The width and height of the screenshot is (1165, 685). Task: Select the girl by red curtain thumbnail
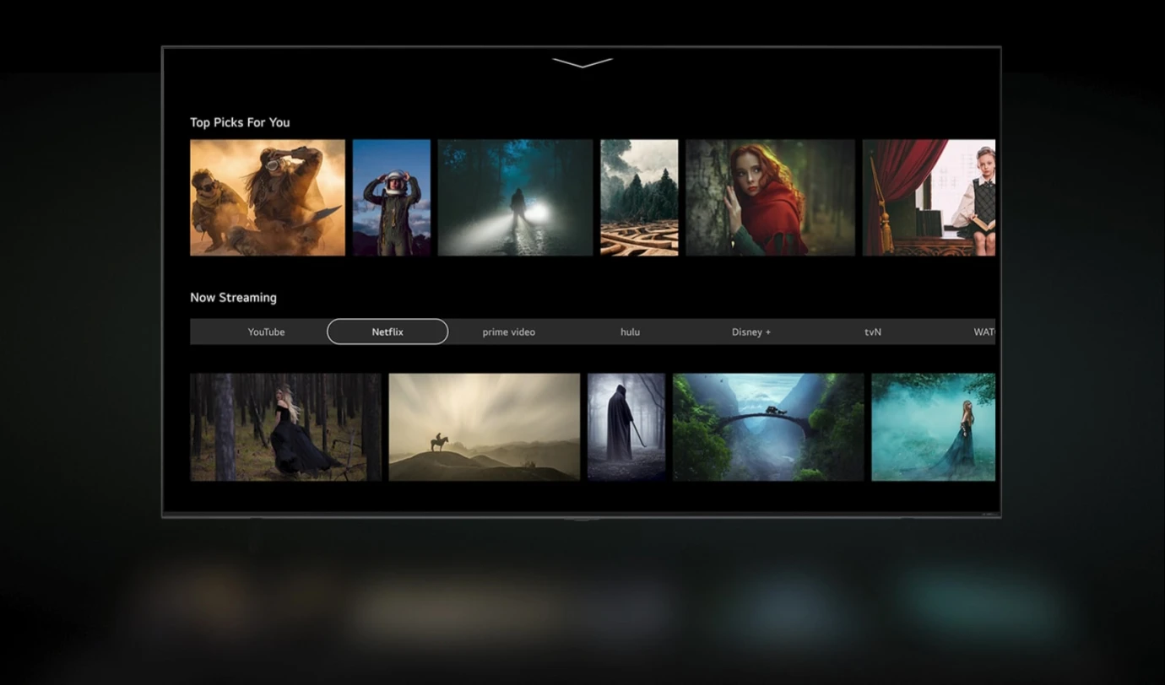[929, 197]
